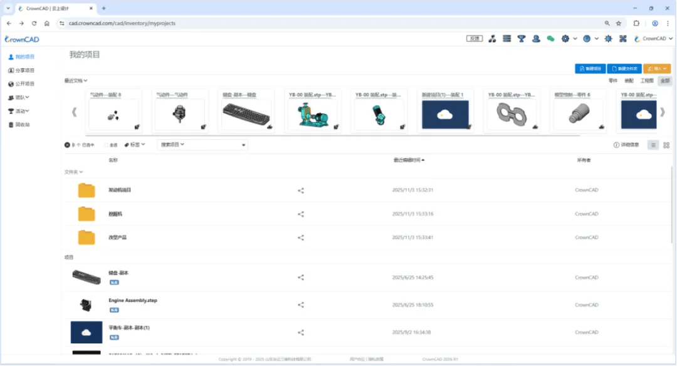Expand the 导入 import dropdown

point(657,68)
